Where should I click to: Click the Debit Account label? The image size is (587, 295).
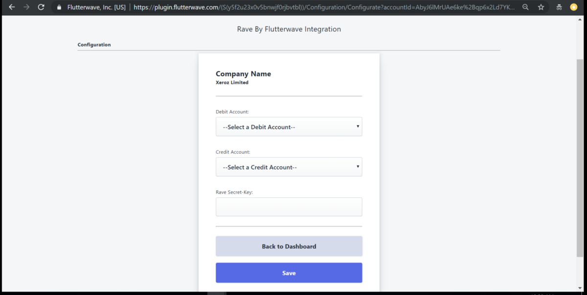[x=232, y=112]
